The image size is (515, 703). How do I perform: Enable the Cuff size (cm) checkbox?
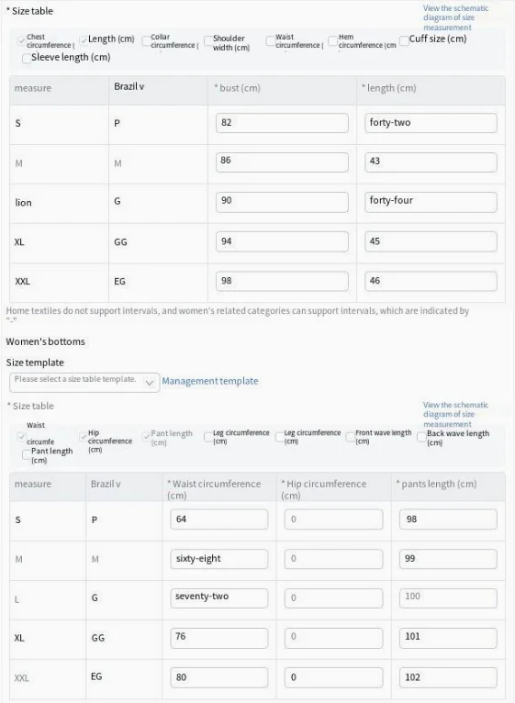click(404, 40)
